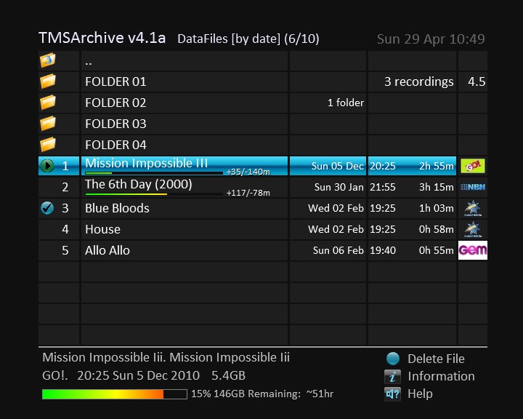Open the FOLDER 03 folder icon
Viewport: 523px width, 419px height.
point(48,124)
